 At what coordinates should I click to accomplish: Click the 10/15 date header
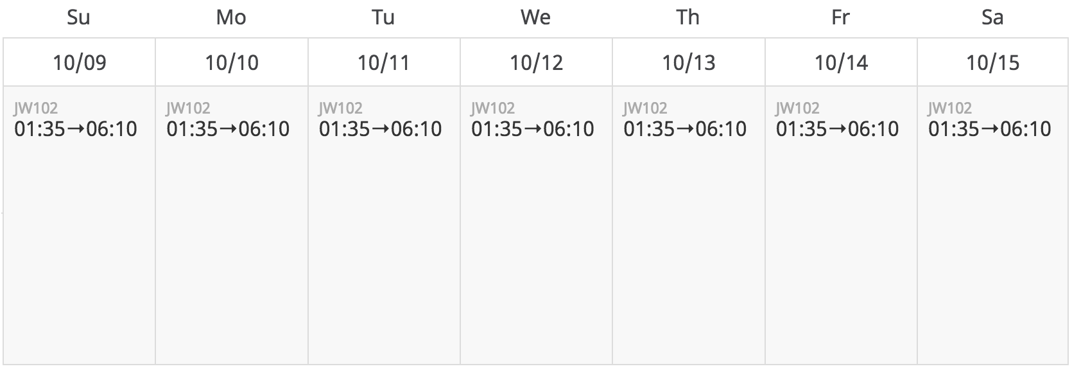993,62
